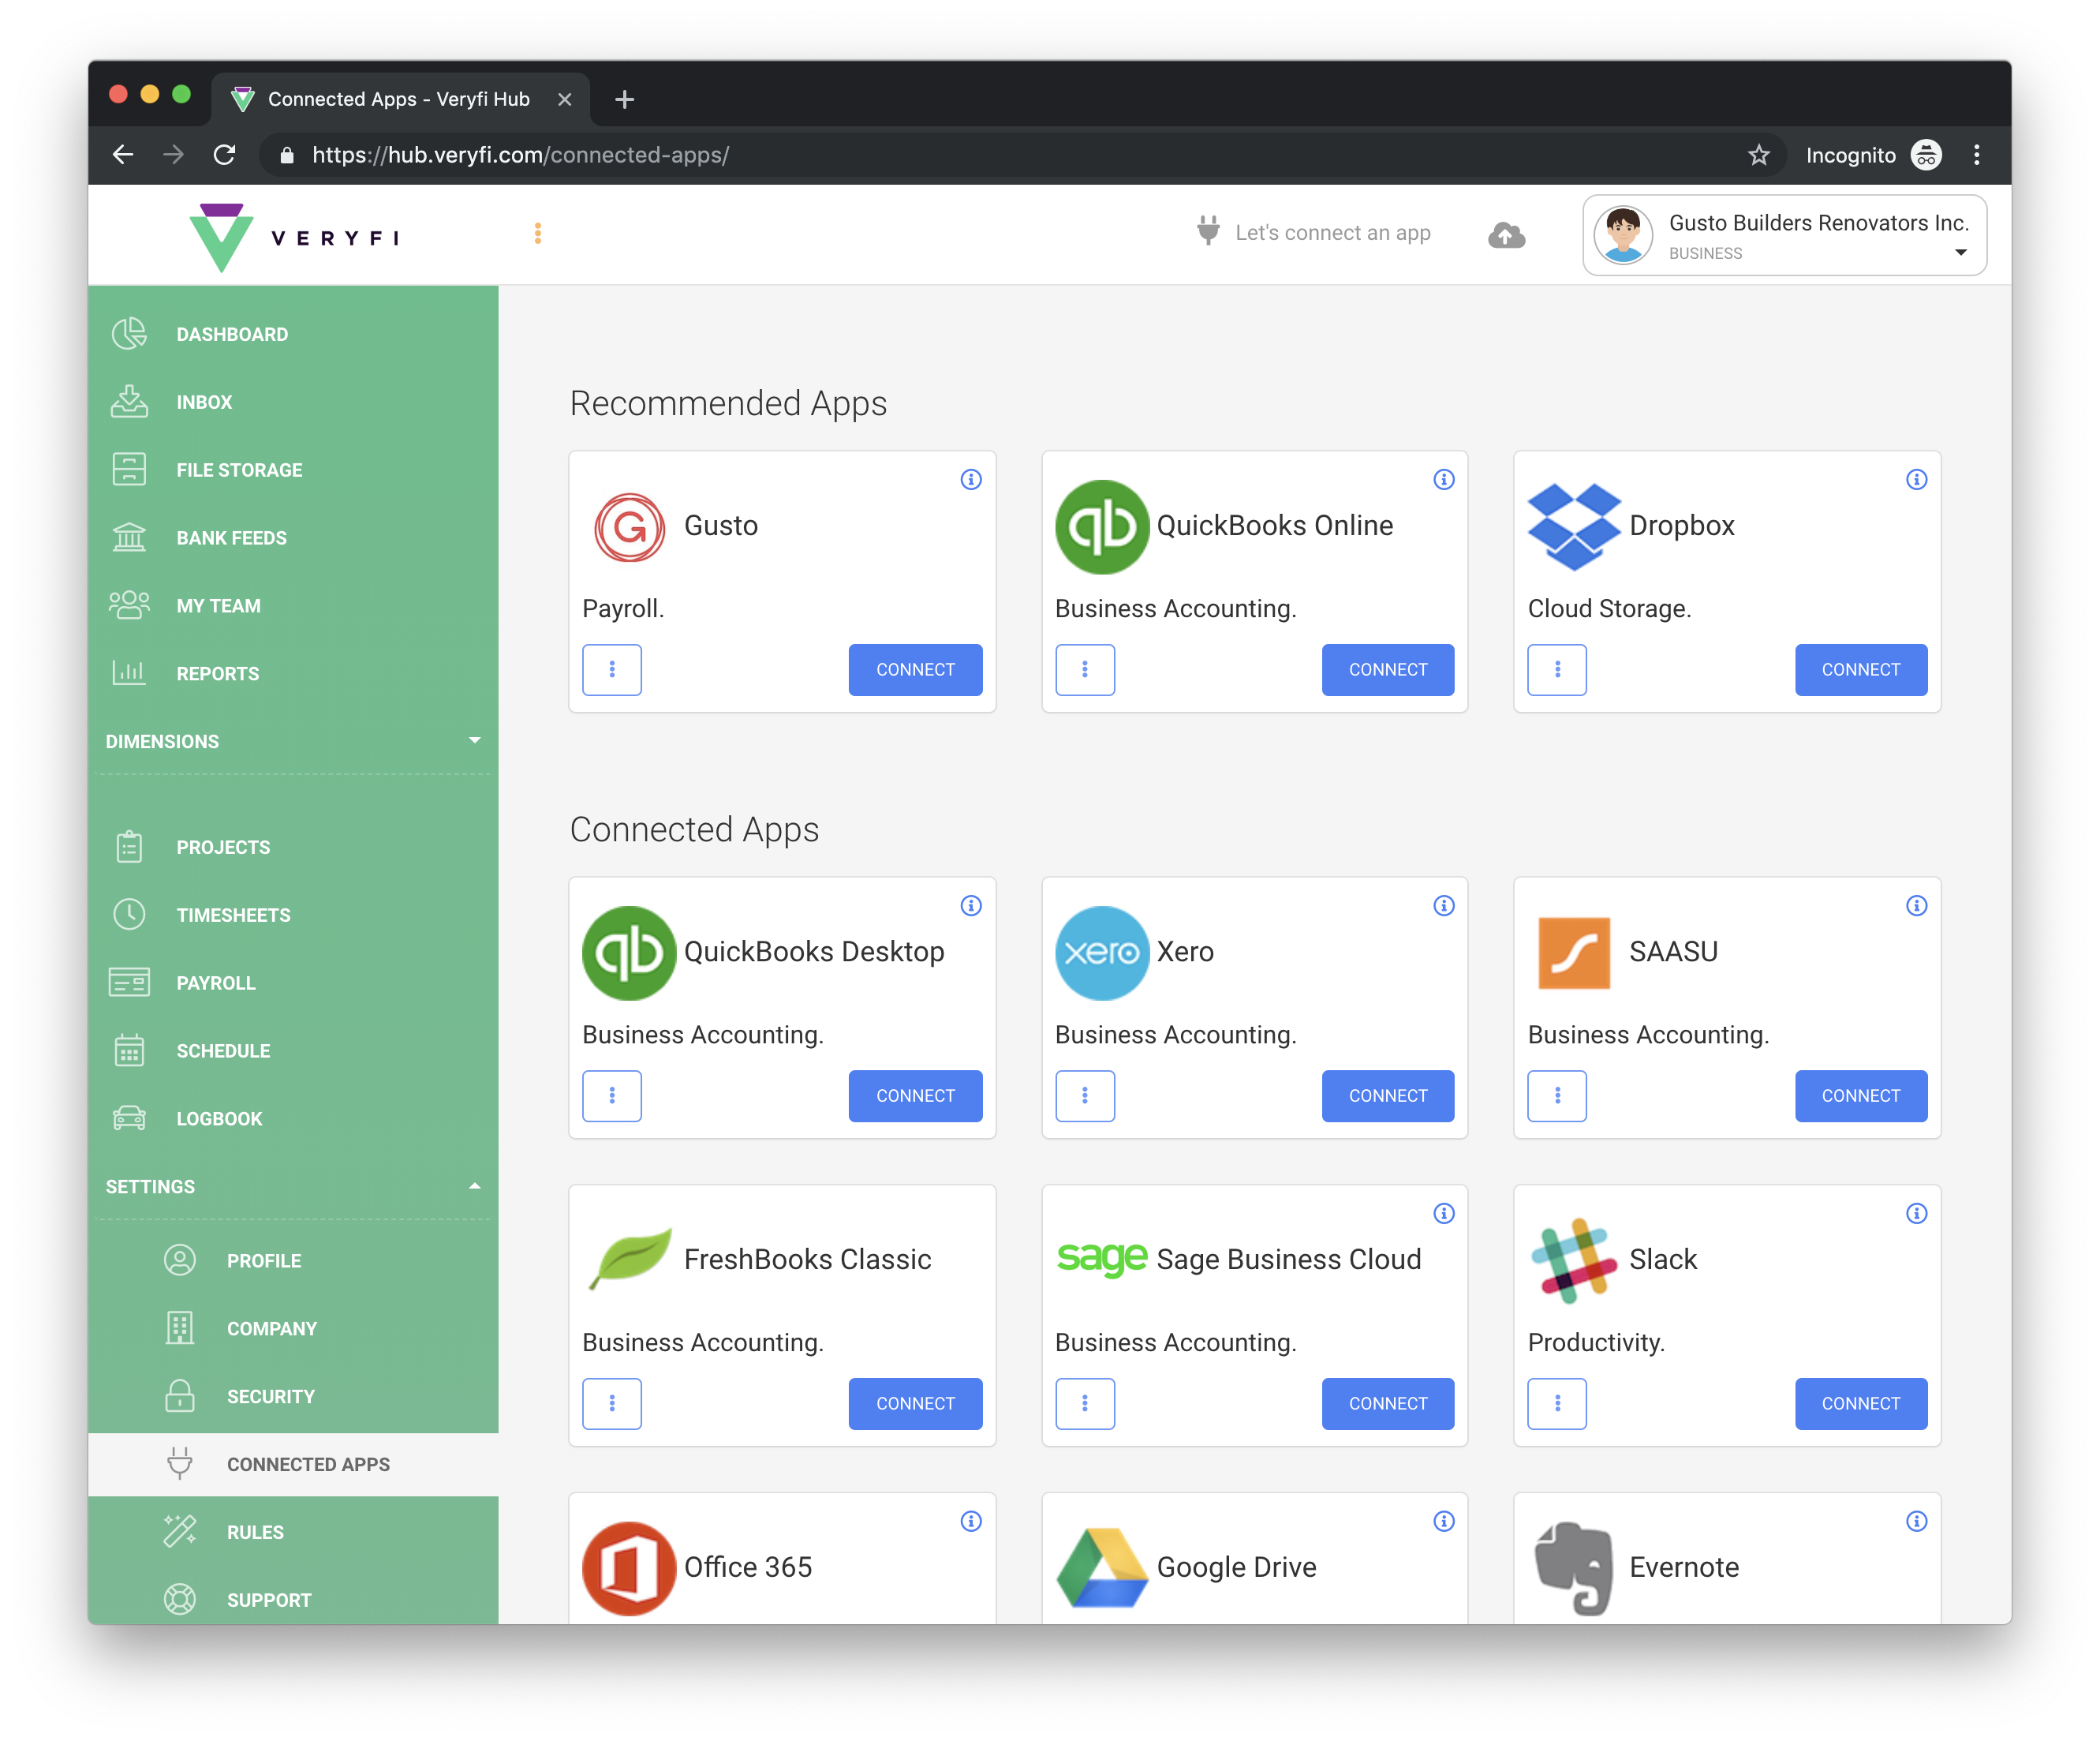
Task: Open the Gusto Builders Renovators account dropdown
Action: click(1784, 235)
